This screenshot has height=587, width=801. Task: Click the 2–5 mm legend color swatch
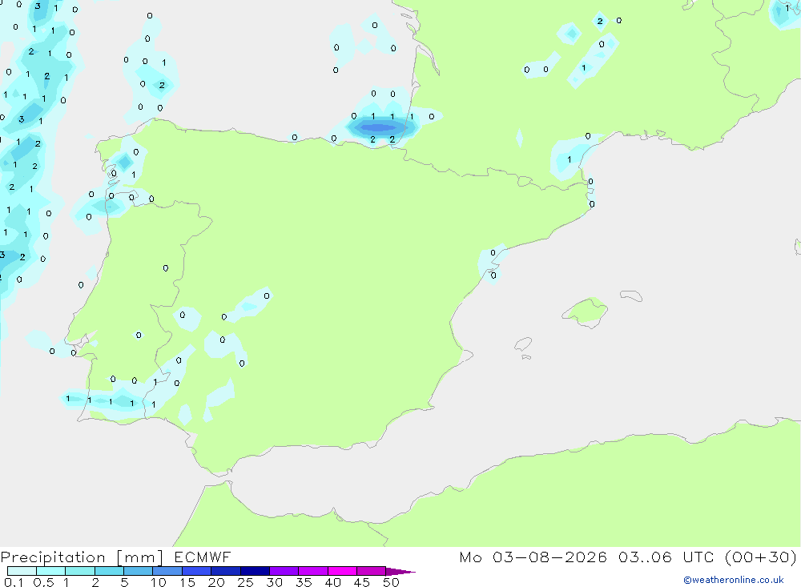point(109,571)
